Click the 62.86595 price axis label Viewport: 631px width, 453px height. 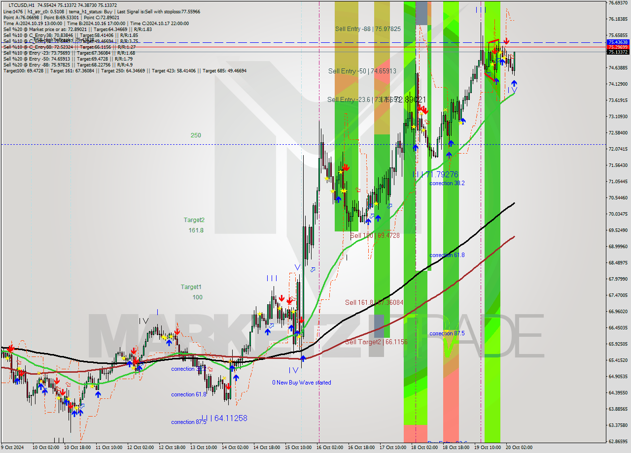[618, 441]
